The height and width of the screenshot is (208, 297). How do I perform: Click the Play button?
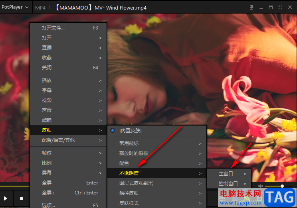pos(6,198)
